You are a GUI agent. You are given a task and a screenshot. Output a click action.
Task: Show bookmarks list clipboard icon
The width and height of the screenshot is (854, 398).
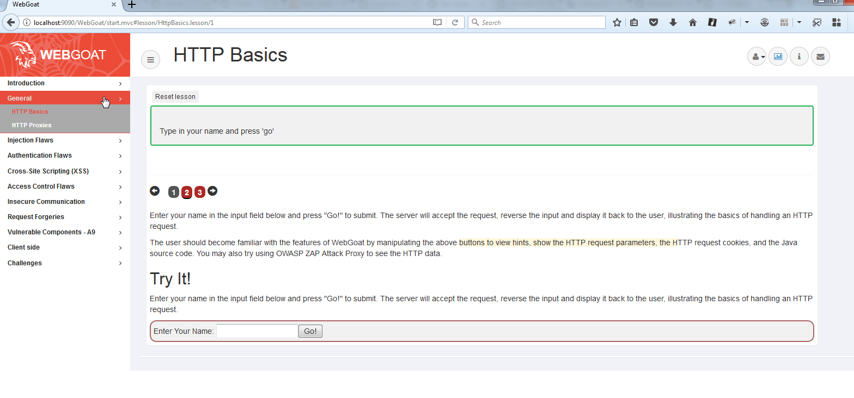(x=634, y=22)
